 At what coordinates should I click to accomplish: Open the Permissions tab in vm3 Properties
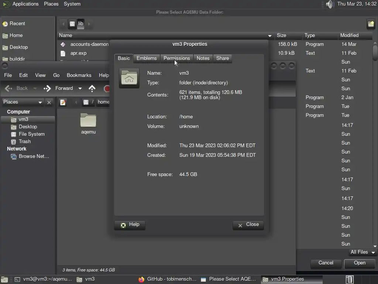point(177,58)
